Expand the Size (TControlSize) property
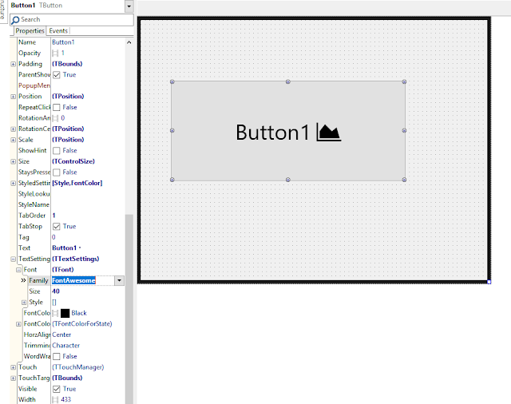The height and width of the screenshot is (404, 511). pos(13,161)
